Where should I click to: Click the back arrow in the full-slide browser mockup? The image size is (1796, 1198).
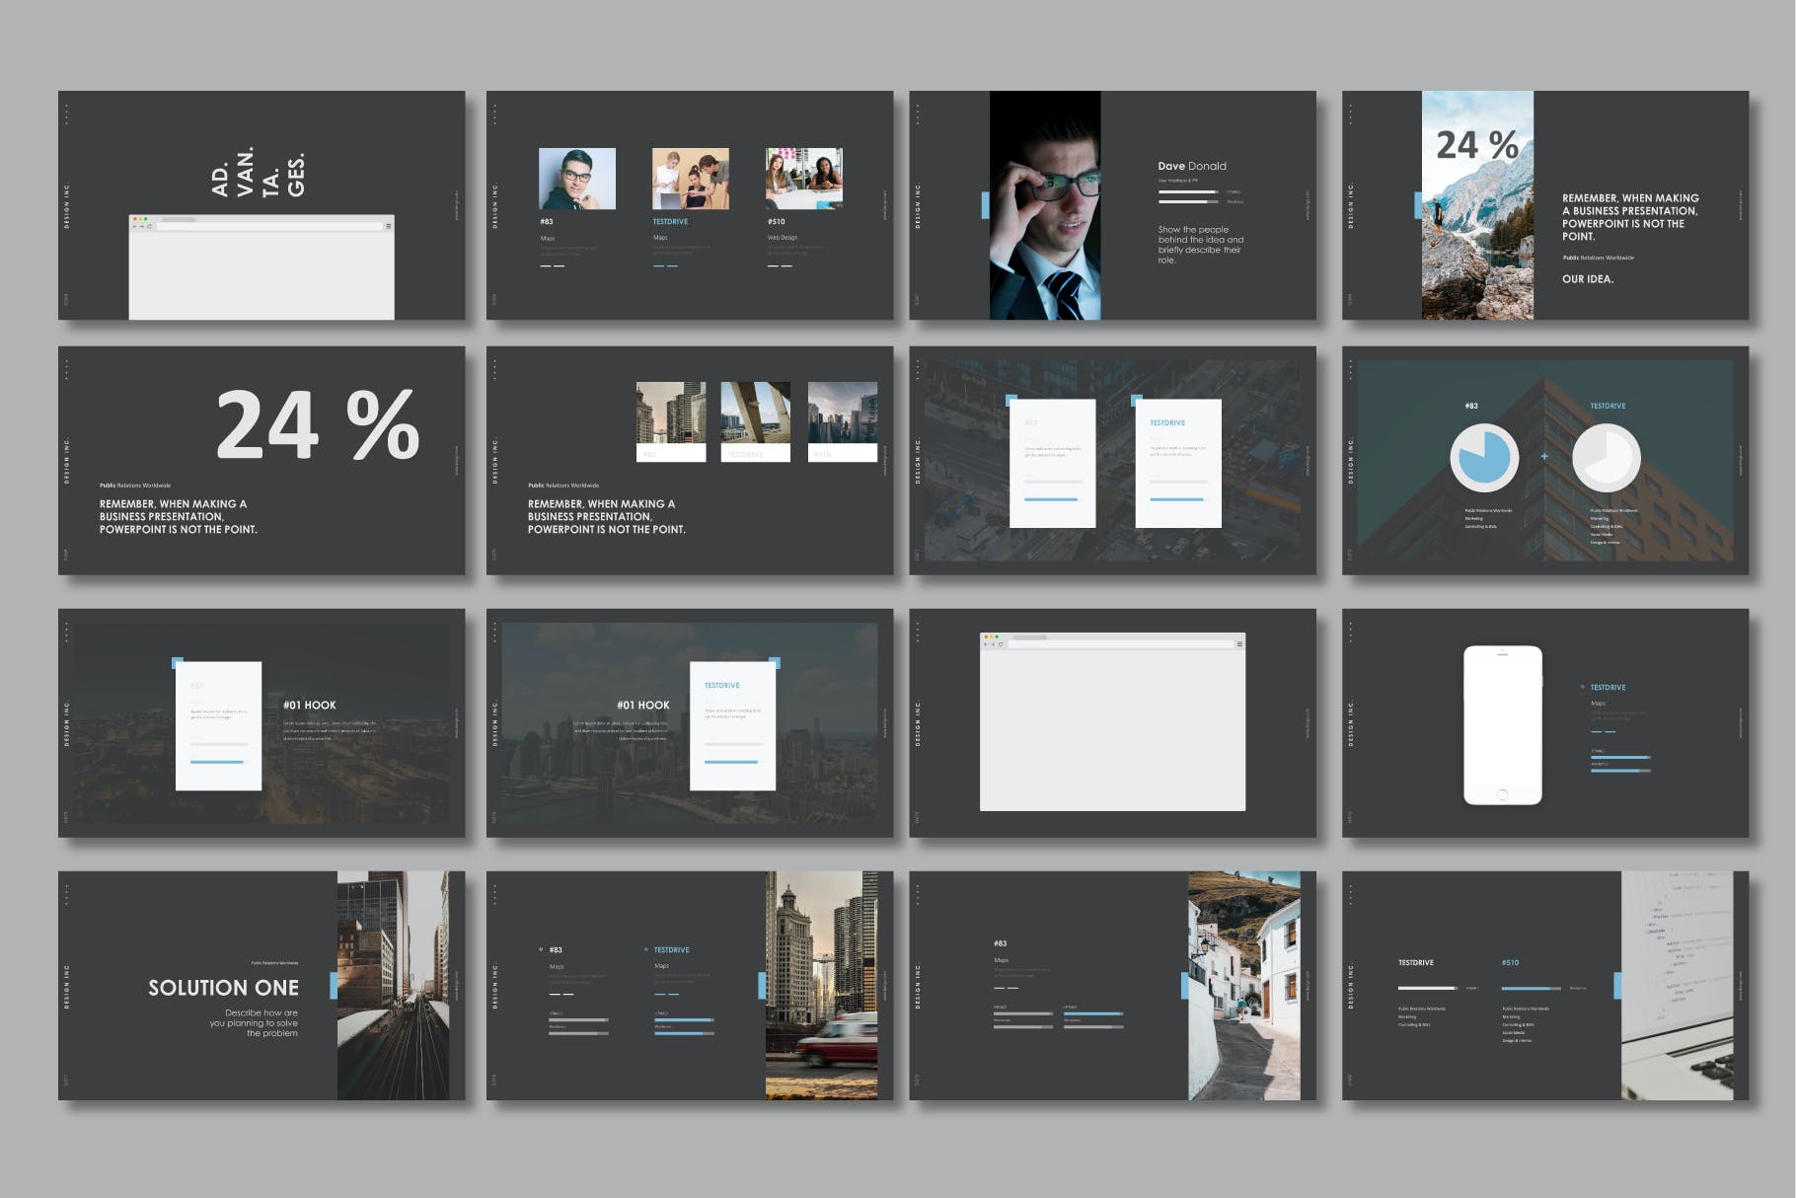click(985, 644)
